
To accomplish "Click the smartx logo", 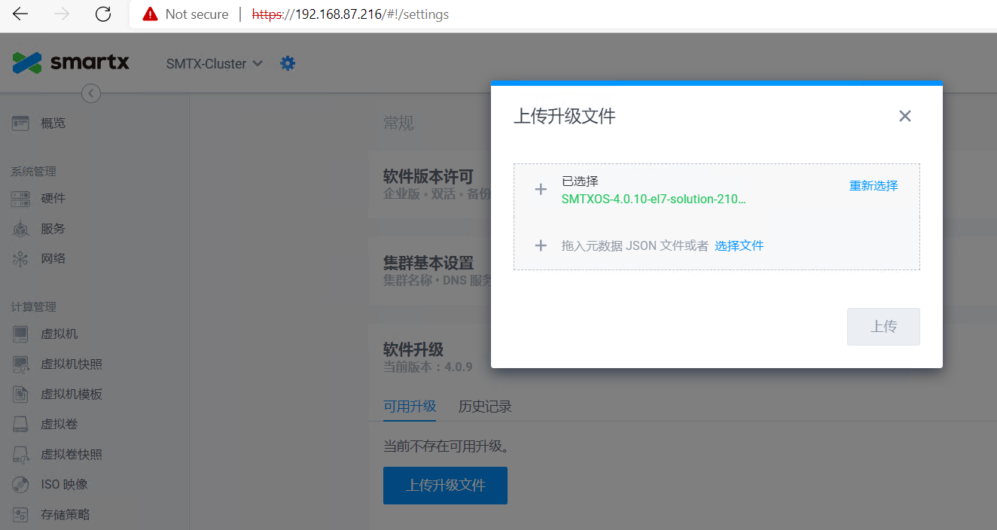I will [71, 62].
